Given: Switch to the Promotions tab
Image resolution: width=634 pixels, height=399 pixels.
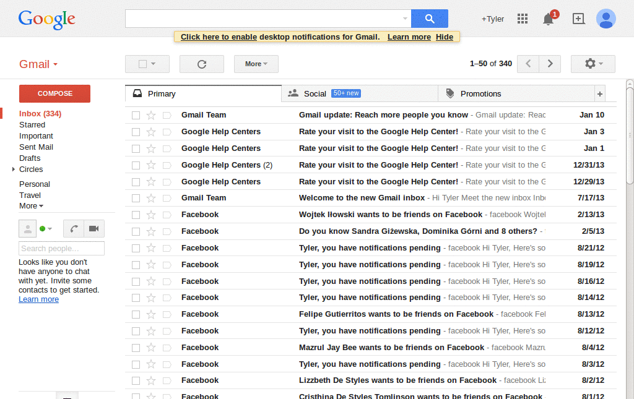Looking at the screenshot, I should pos(516,93).
